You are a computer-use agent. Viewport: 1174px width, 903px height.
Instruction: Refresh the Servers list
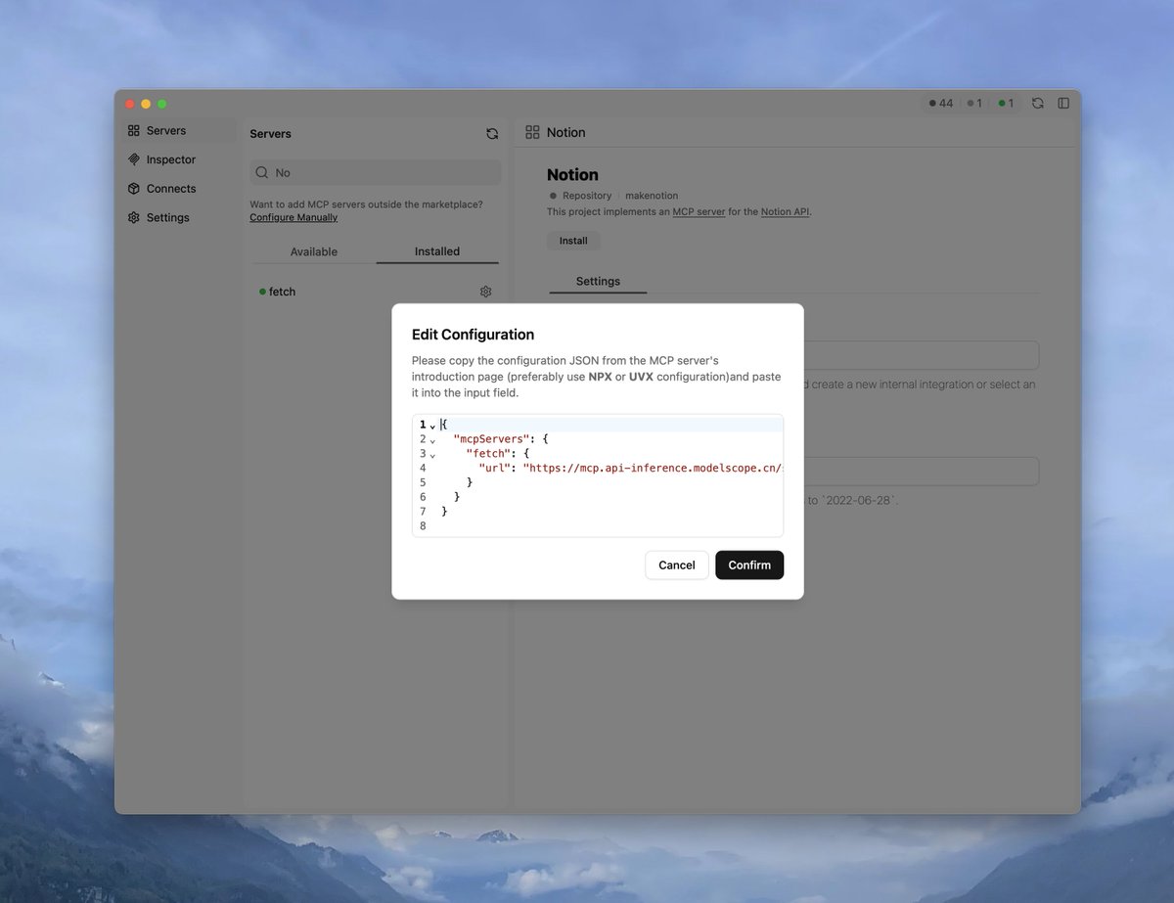(492, 133)
